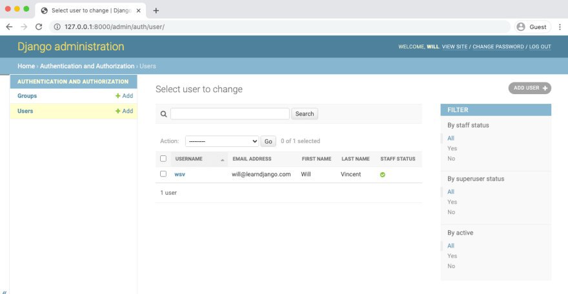
Task: Click Django administration title
Action: point(70,46)
